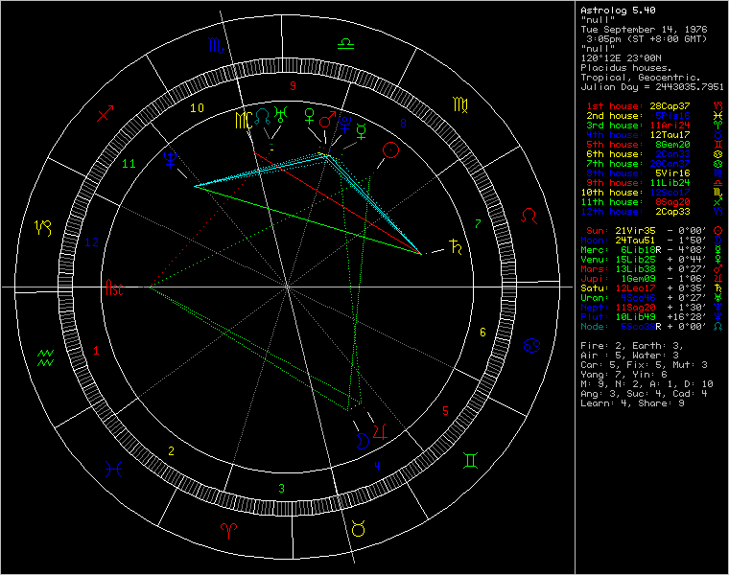
Task: Click the 'Fire: 2, Earth: 3,' summary line
Action: click(632, 346)
